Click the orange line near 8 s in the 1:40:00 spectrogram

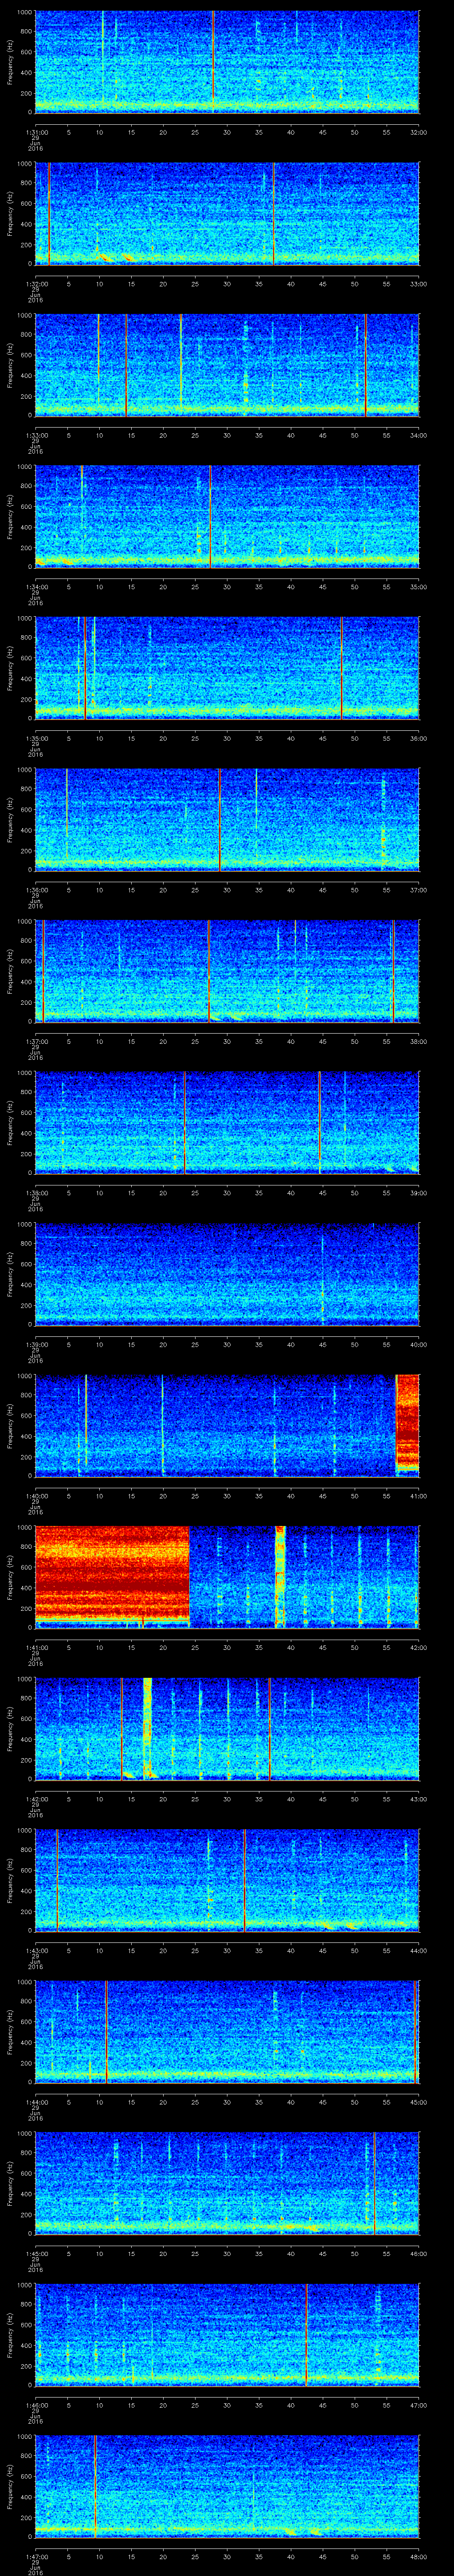pos(87,1422)
